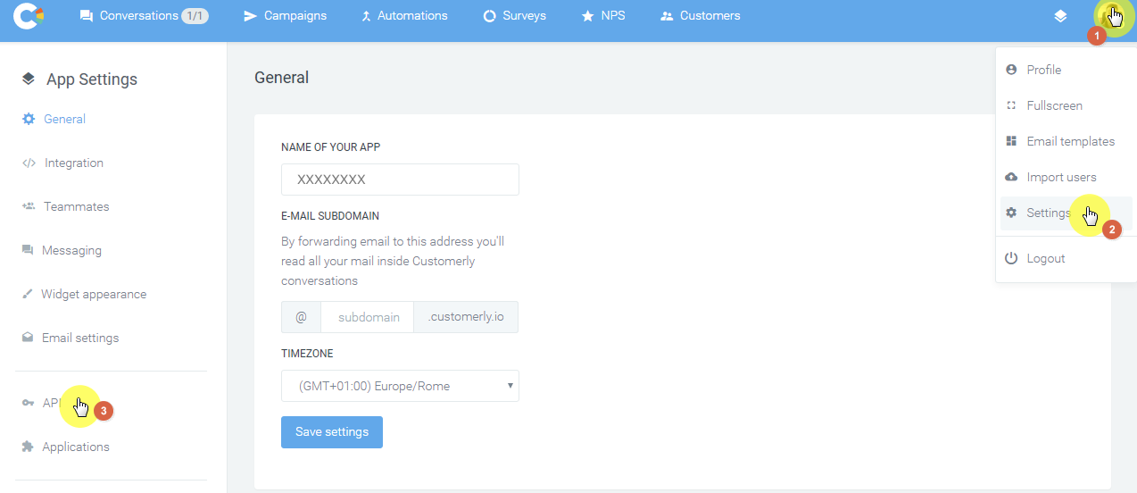This screenshot has height=493, width=1137.
Task: Go to the Automations tab
Action: point(403,16)
